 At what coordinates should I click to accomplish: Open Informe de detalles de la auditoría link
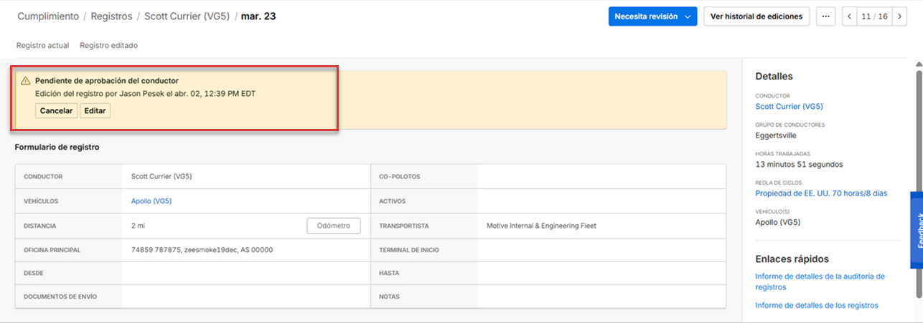click(x=820, y=281)
